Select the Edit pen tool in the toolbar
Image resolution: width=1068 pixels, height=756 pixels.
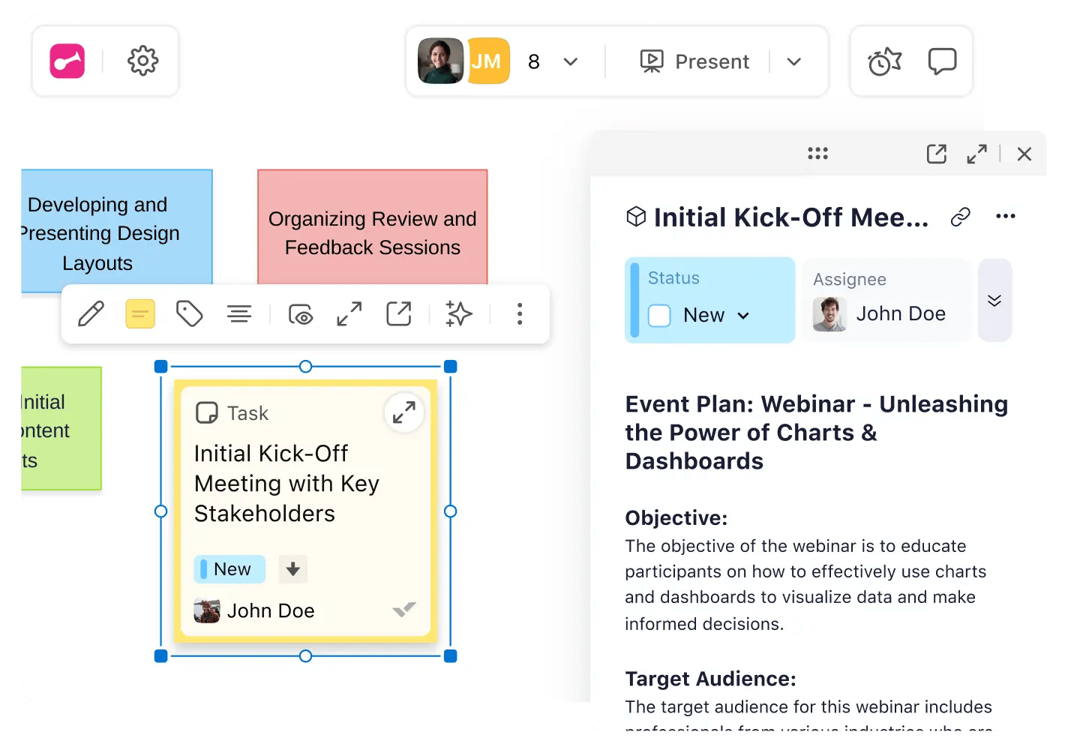point(90,313)
